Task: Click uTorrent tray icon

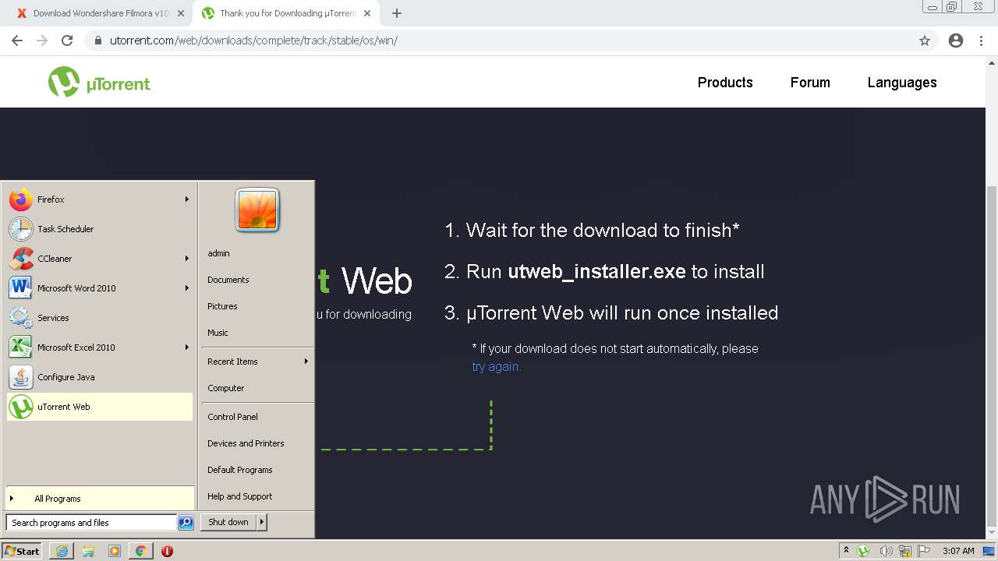Action: point(863,551)
